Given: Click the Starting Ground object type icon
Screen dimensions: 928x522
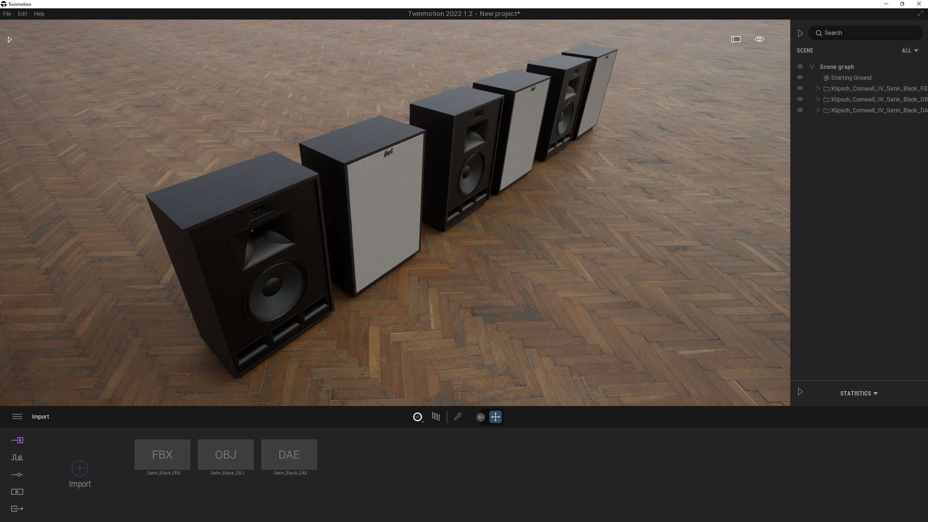Looking at the screenshot, I should coord(826,78).
